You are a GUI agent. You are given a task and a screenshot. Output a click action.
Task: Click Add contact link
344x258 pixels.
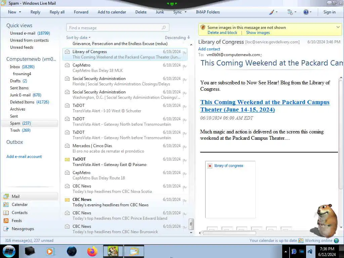209,49
